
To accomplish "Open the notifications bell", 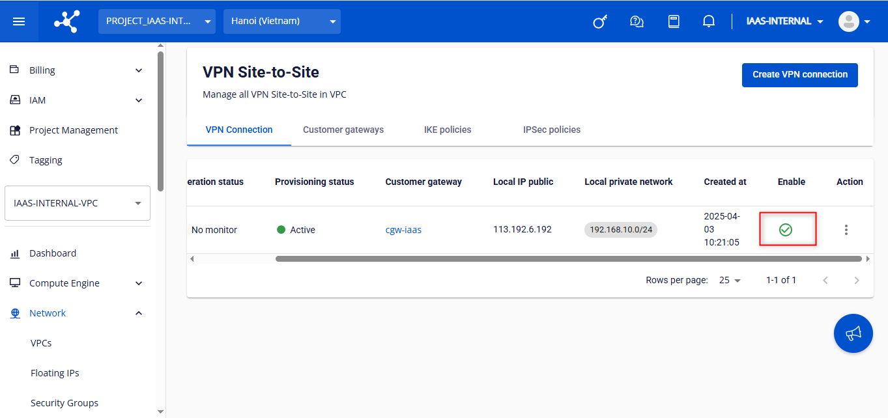I will (709, 21).
